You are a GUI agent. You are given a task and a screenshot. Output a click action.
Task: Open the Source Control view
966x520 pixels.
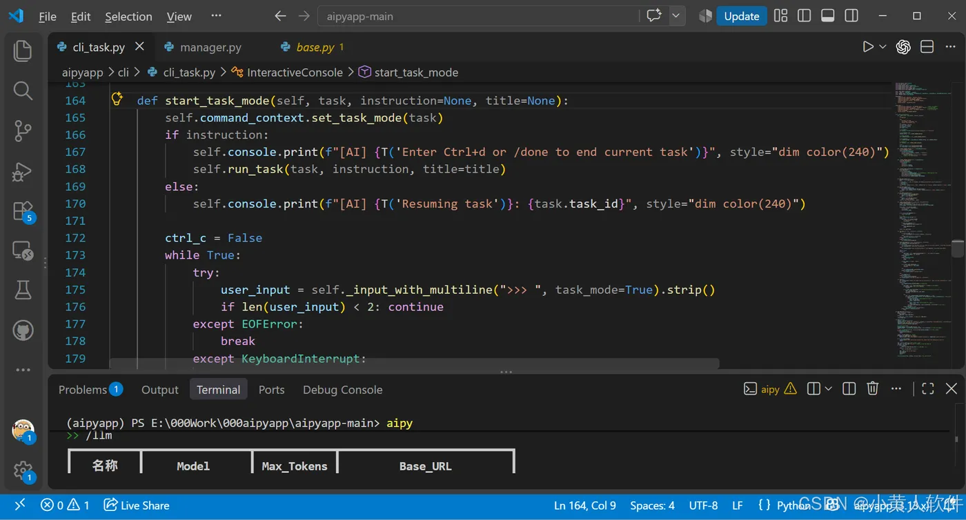23,130
